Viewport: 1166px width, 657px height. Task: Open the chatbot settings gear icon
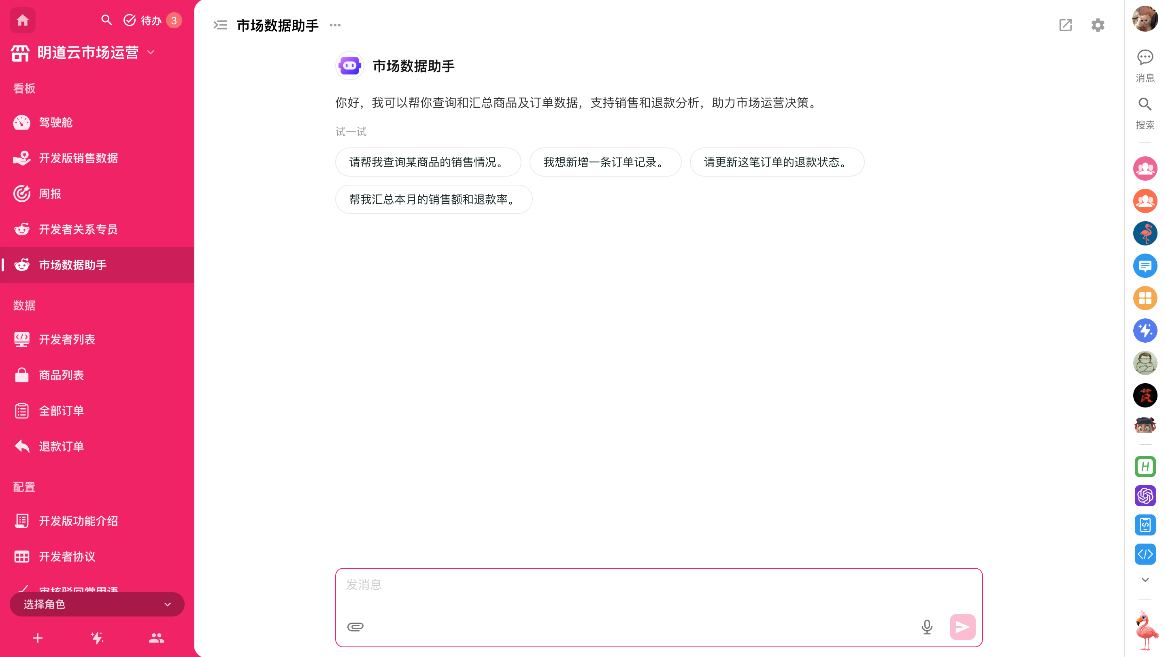coord(1098,25)
